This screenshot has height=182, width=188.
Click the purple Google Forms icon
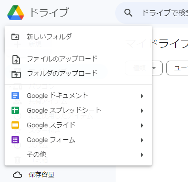[15, 140]
